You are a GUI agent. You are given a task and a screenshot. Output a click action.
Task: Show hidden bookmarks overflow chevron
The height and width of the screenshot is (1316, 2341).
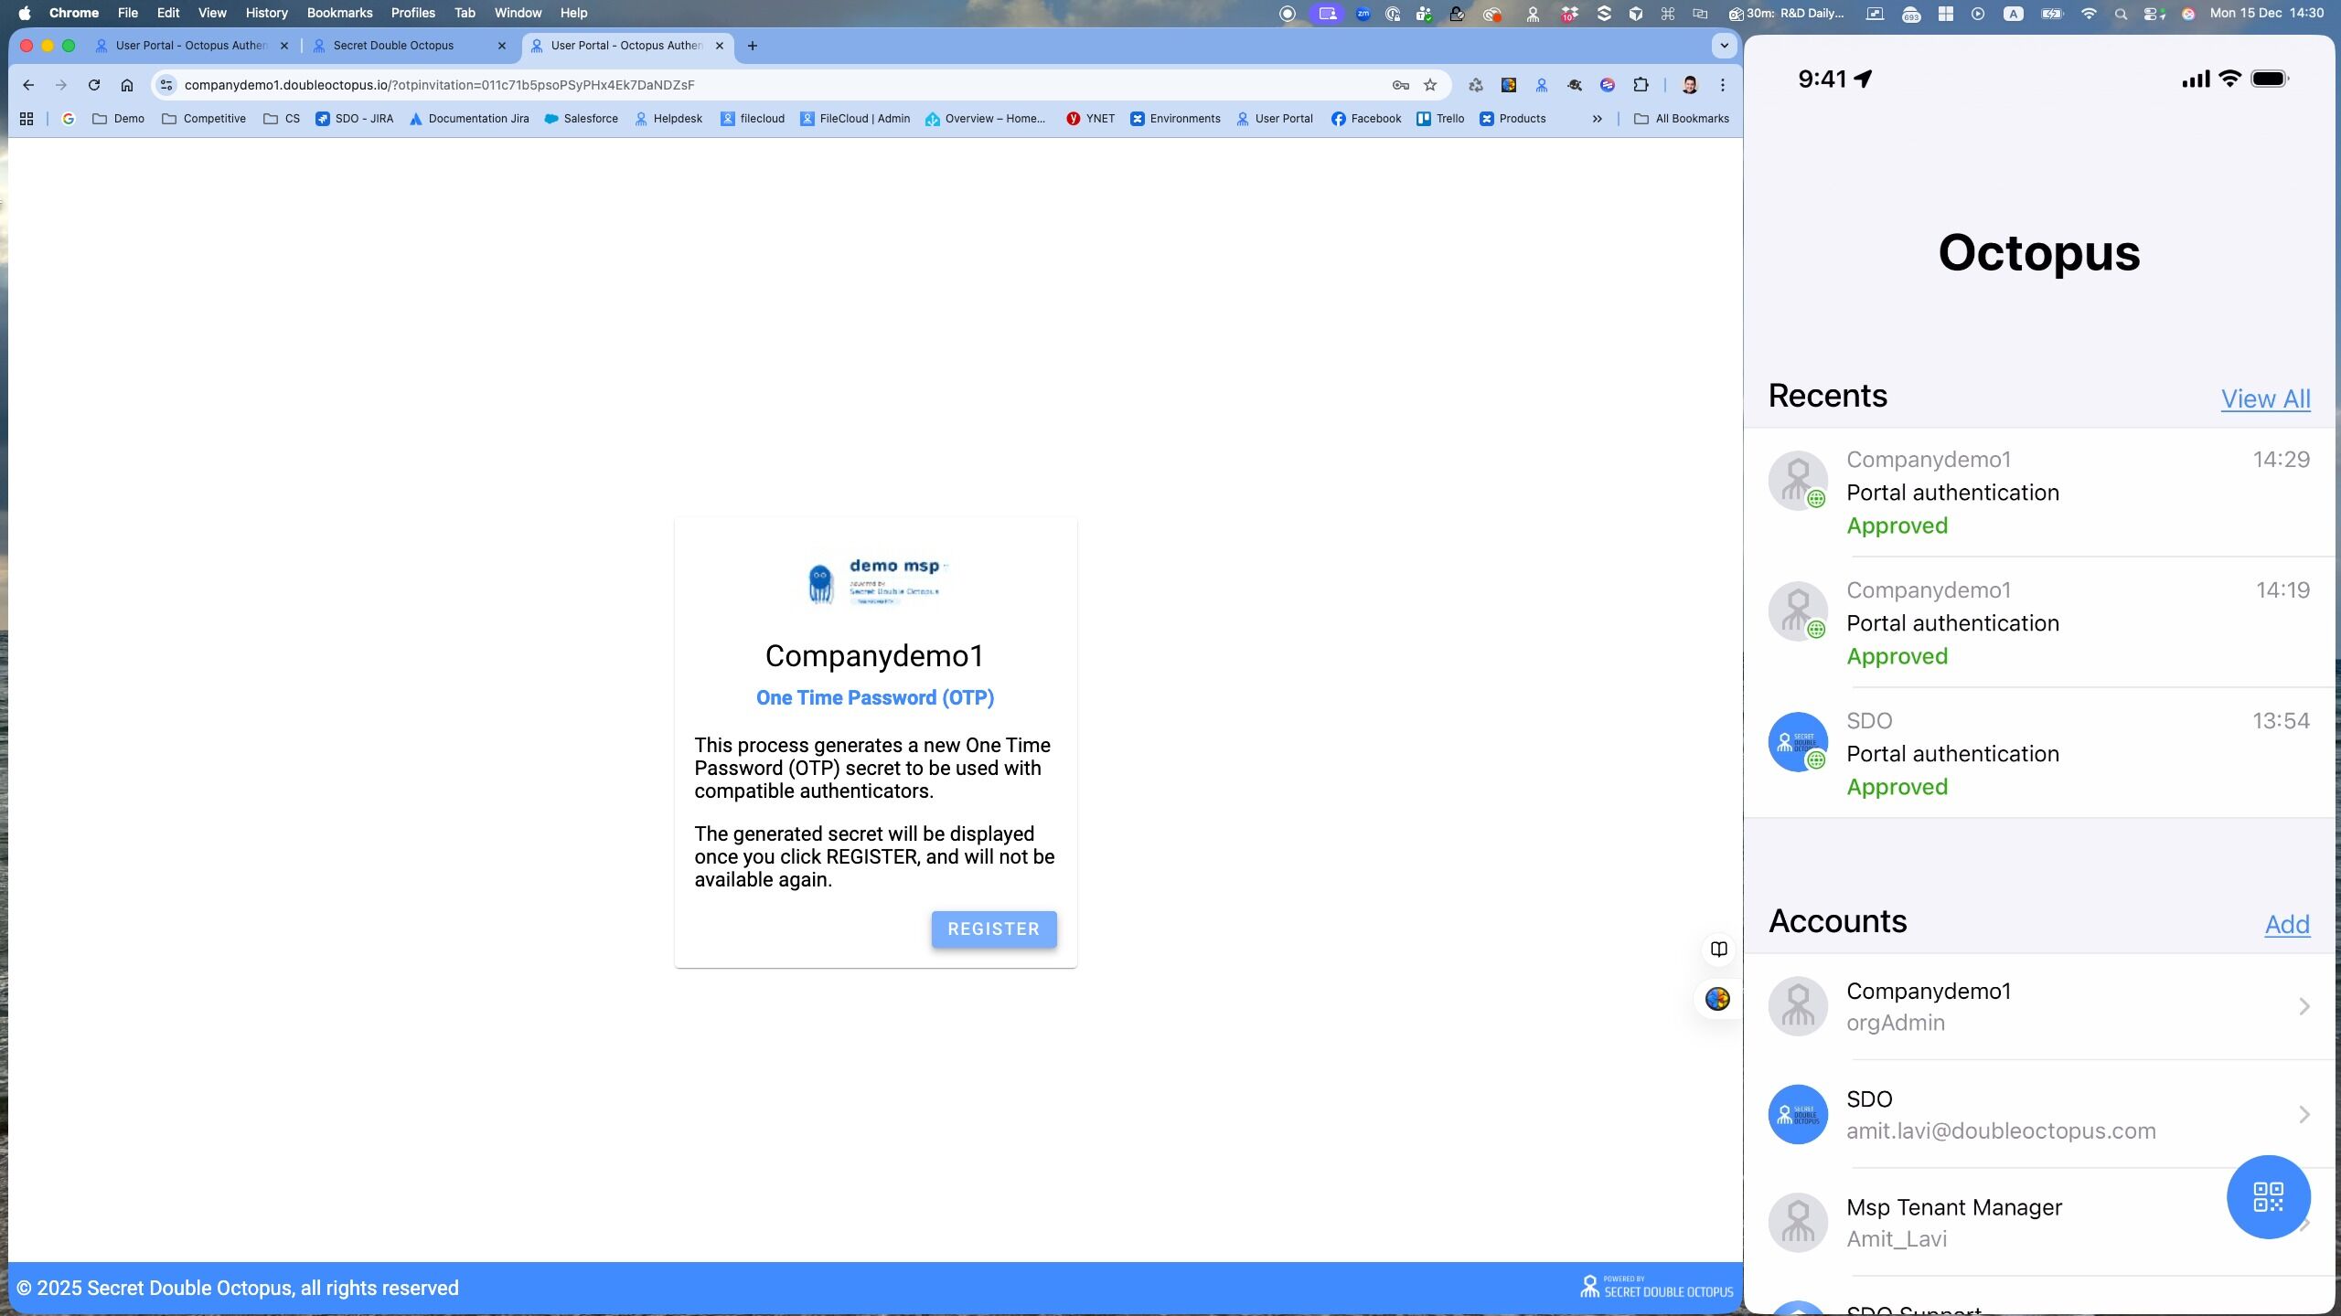coord(1597,119)
